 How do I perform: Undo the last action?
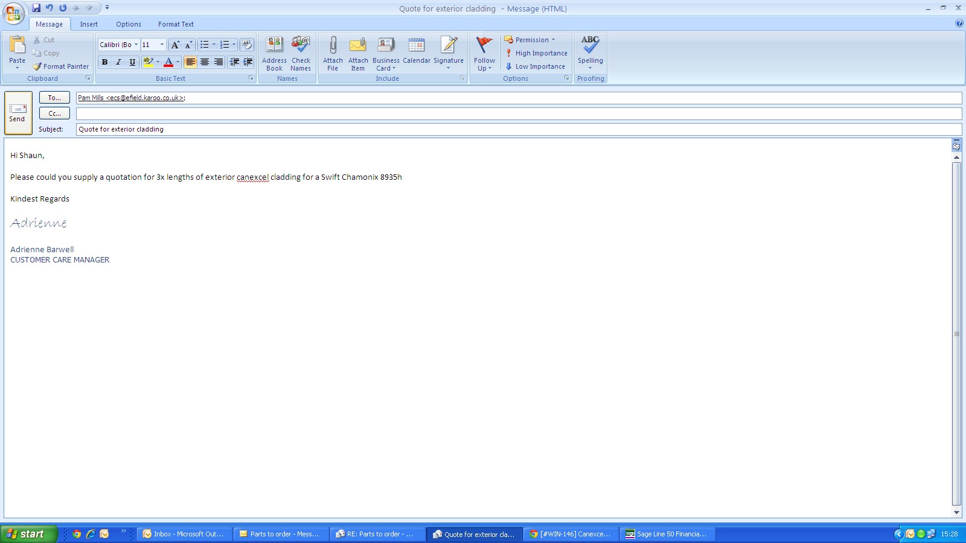[x=50, y=8]
